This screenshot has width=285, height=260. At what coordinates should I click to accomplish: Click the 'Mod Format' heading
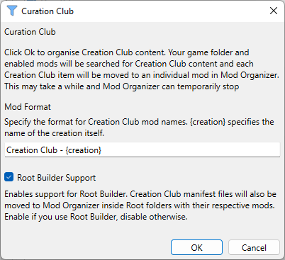point(28,107)
